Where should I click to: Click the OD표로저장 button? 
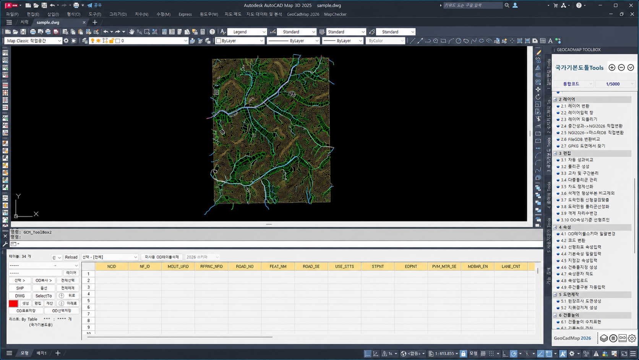tap(26, 311)
